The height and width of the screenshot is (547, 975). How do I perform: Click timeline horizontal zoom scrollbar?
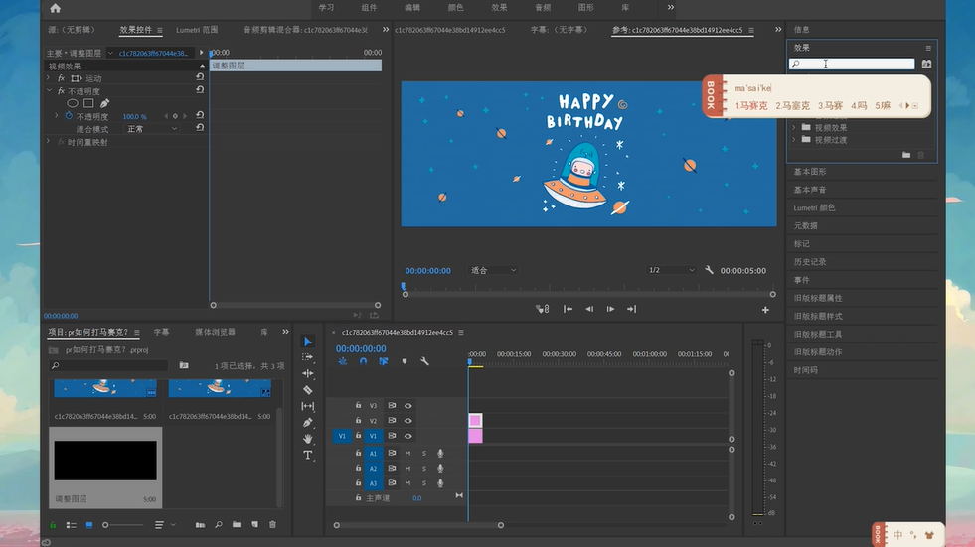(418, 525)
